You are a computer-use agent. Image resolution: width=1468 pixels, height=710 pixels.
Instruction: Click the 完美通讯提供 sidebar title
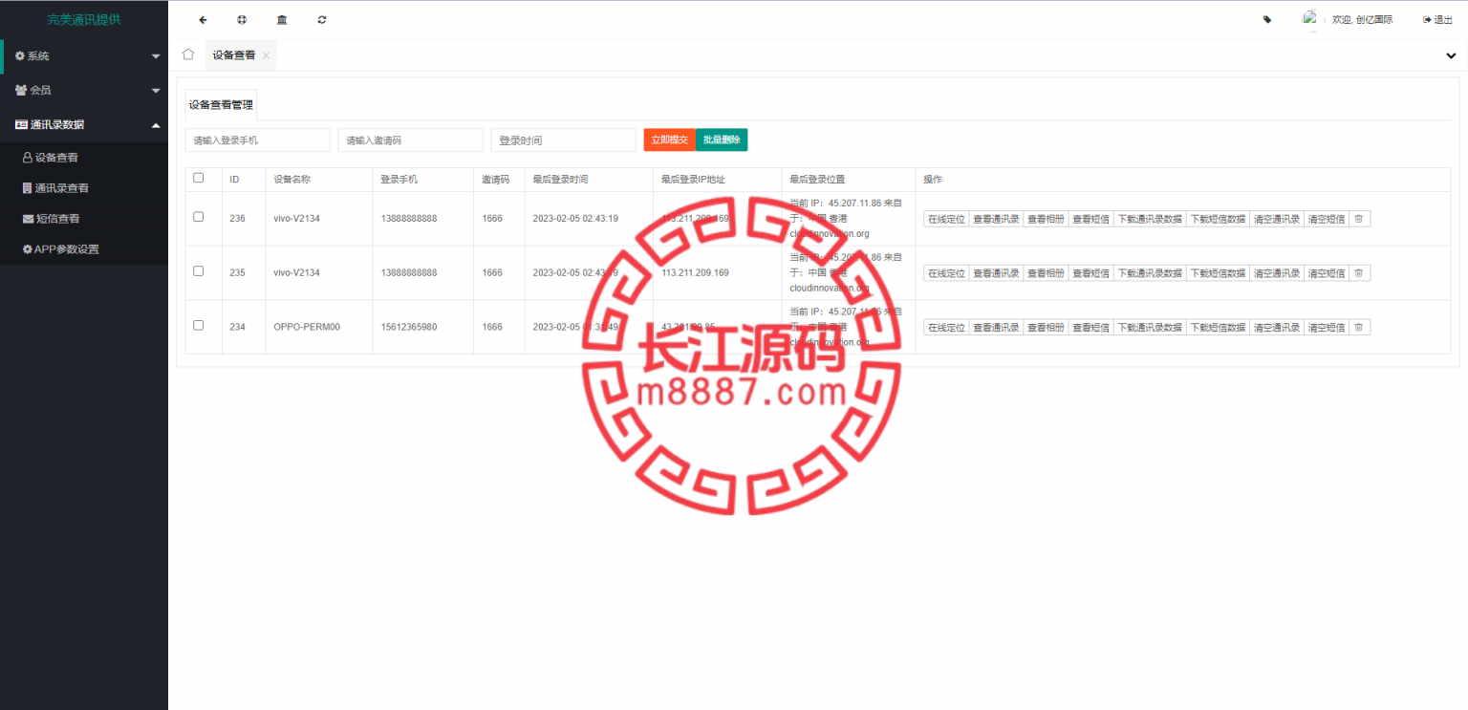click(84, 19)
